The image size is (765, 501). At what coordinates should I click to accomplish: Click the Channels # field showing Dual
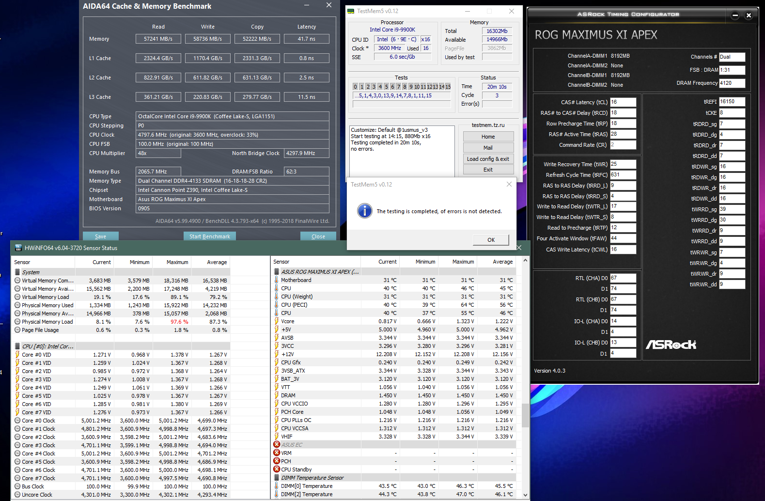732,57
